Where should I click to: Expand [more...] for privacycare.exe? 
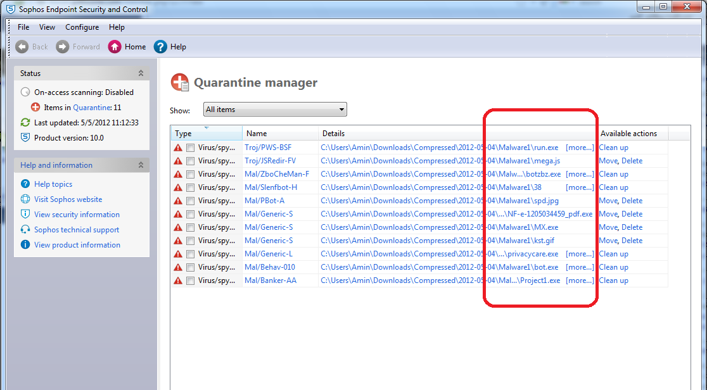tap(580, 254)
